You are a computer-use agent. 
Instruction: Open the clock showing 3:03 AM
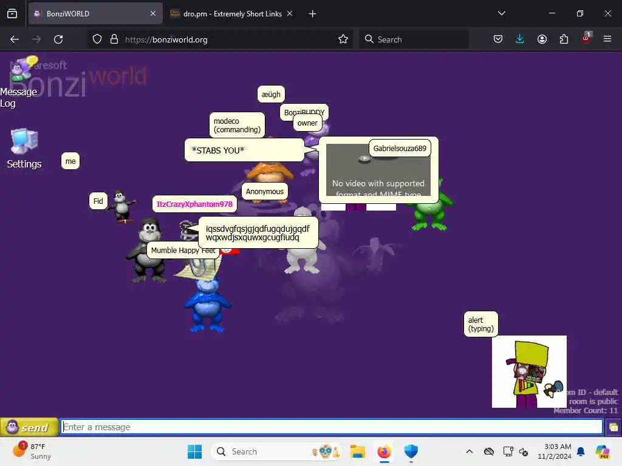click(554, 451)
